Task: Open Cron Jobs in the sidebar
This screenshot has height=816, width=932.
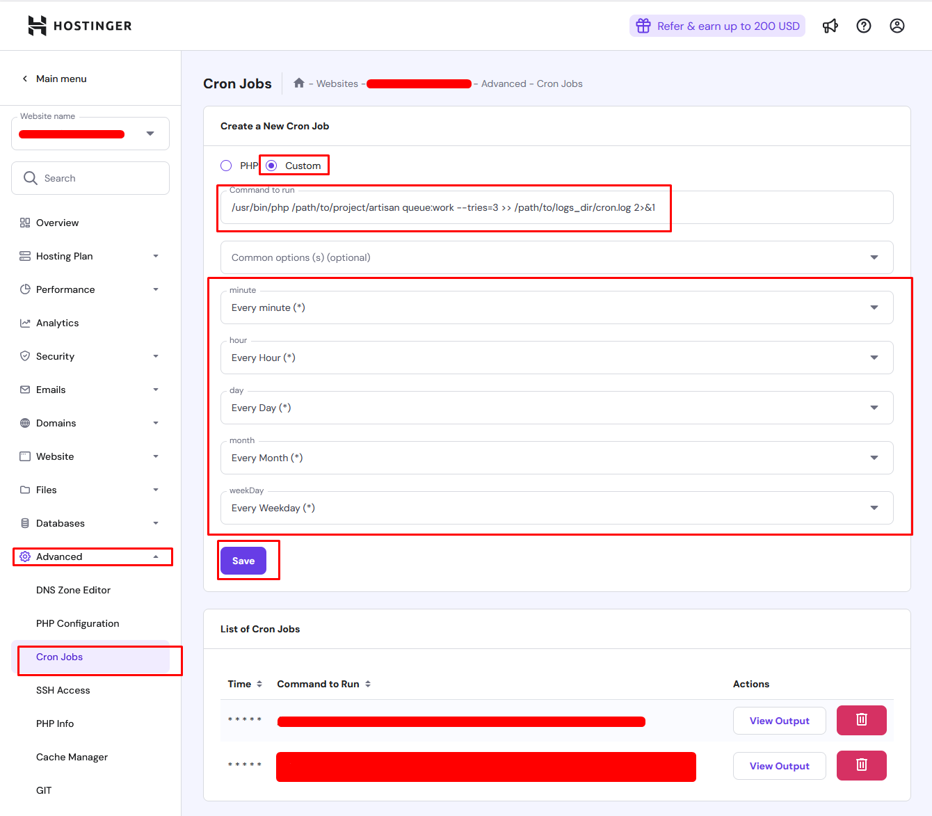Action: [x=60, y=657]
